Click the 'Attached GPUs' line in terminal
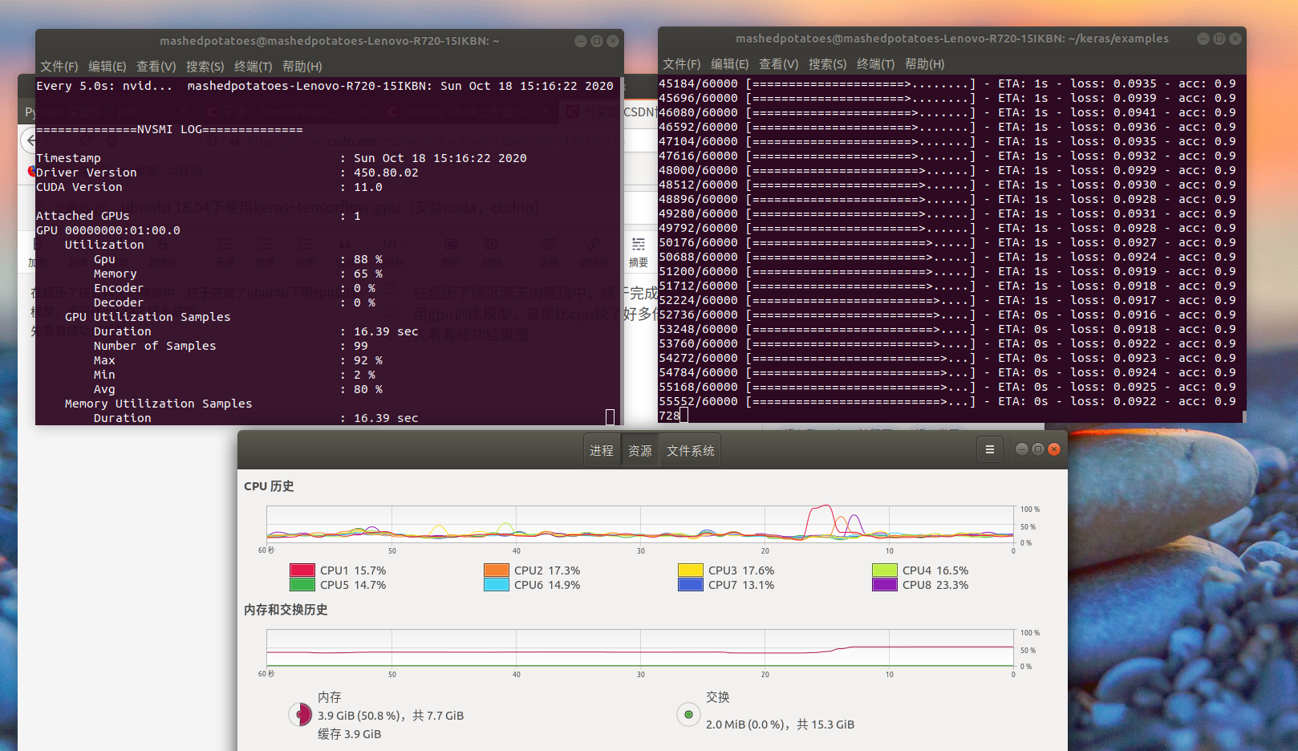 click(x=198, y=216)
